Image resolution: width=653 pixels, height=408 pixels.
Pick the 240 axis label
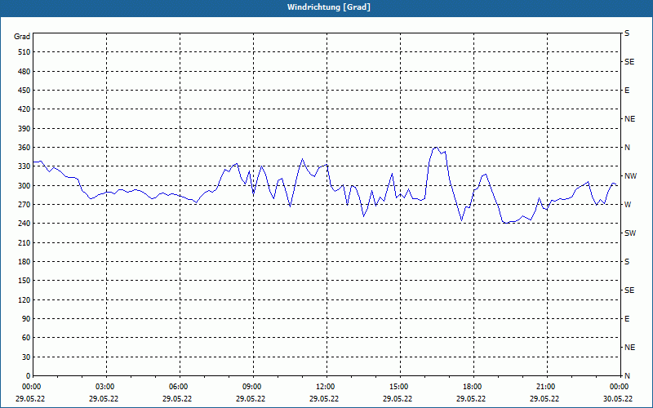coord(24,224)
